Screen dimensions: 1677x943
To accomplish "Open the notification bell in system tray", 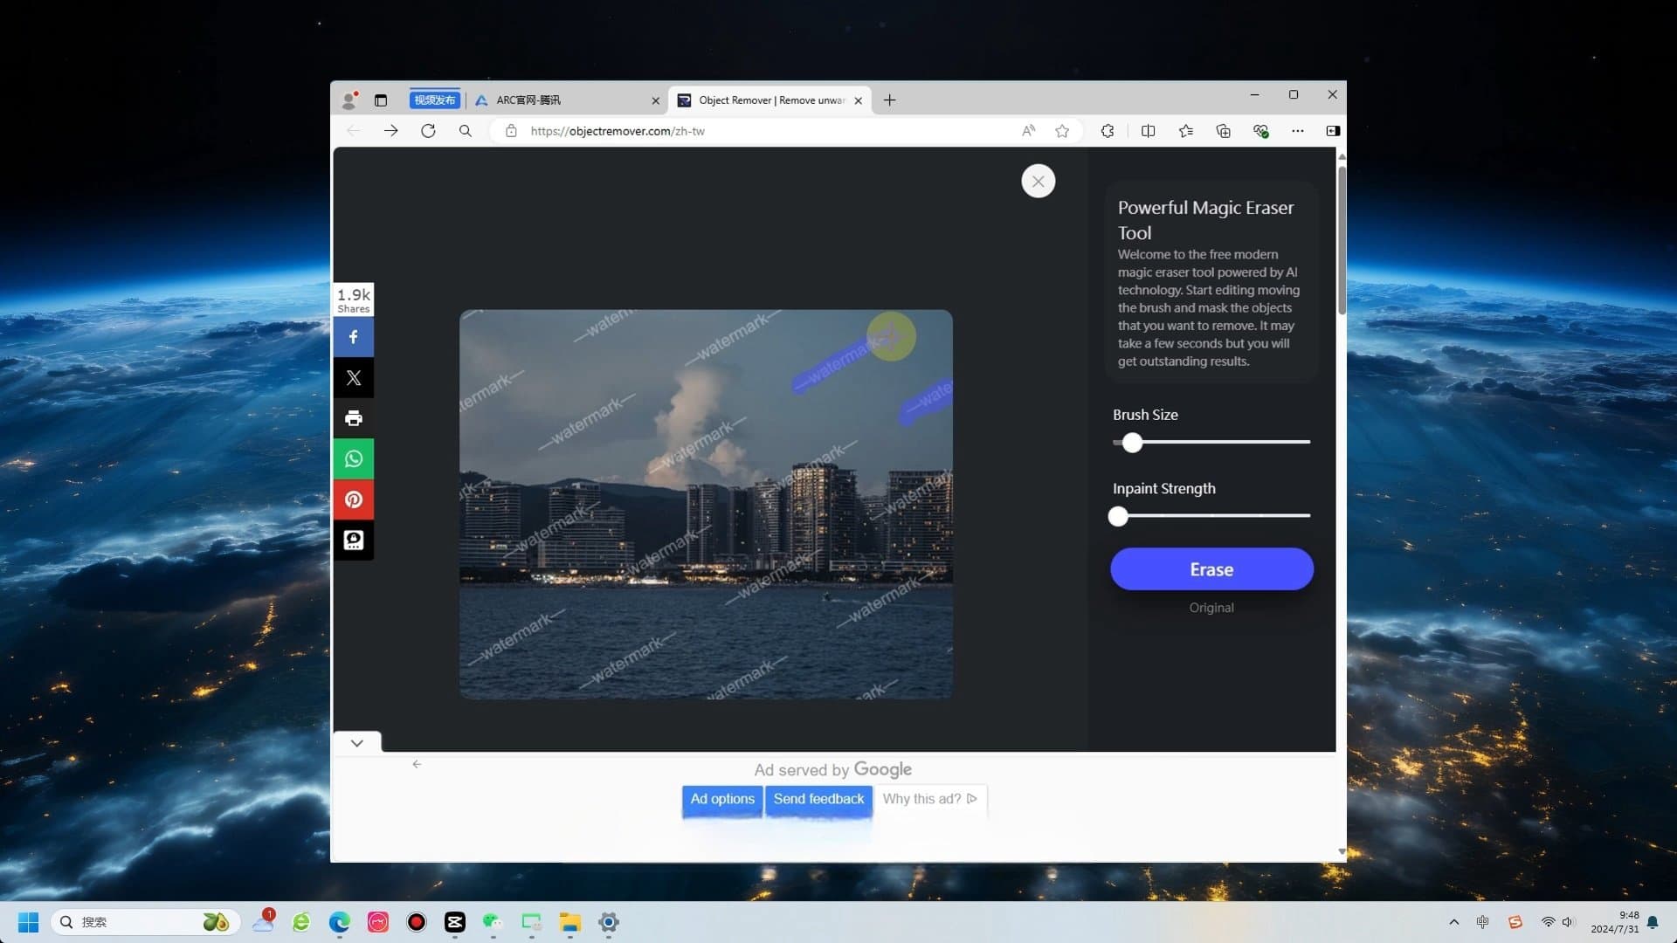I will [1653, 922].
